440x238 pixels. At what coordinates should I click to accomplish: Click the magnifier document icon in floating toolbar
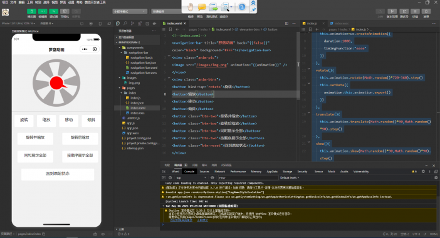[225, 7]
